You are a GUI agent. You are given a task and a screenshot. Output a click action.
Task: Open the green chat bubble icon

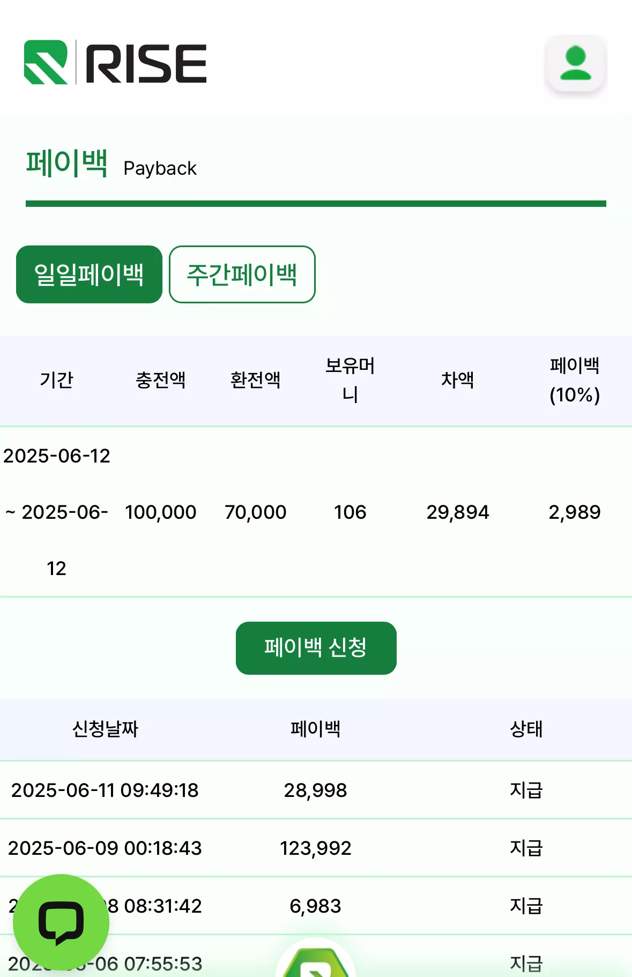pyautogui.click(x=61, y=922)
